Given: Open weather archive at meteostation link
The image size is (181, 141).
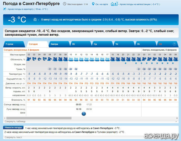Looking at the screenshot, I should [x=140, y=4].
